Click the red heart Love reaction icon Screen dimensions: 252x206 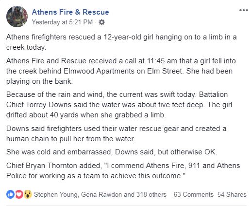19,194
